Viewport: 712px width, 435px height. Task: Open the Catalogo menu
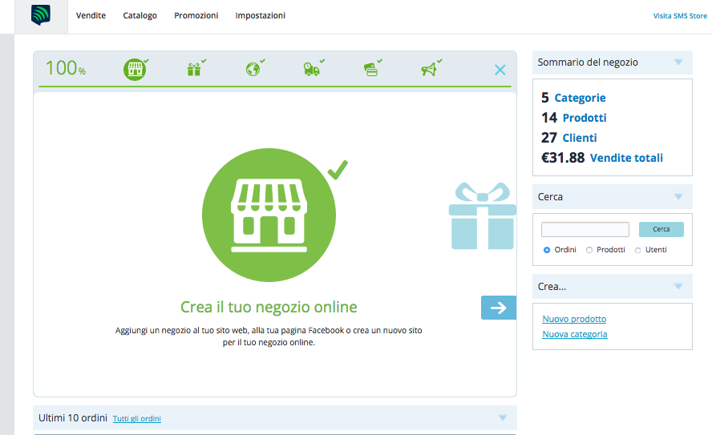(140, 15)
